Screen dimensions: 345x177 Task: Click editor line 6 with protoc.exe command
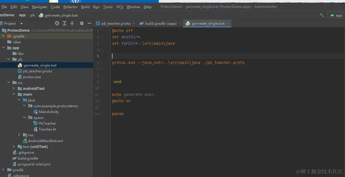(x=178, y=62)
